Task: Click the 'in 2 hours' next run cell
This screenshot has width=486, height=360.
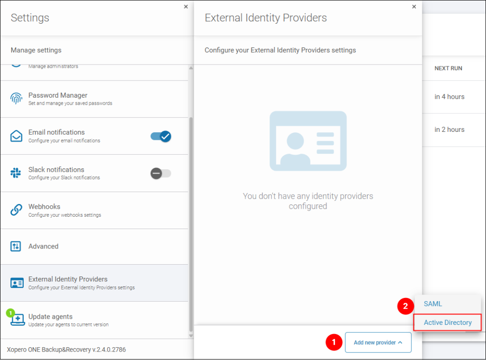Action: 449,129
